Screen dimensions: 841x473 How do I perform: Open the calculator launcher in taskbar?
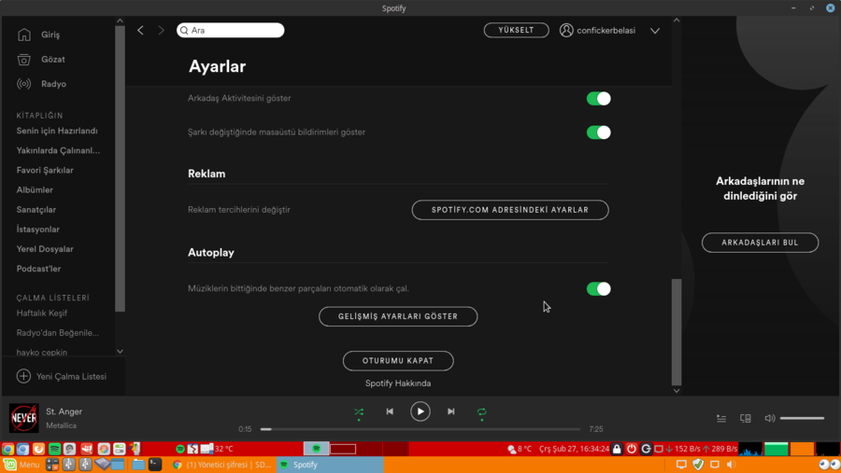tap(52, 465)
